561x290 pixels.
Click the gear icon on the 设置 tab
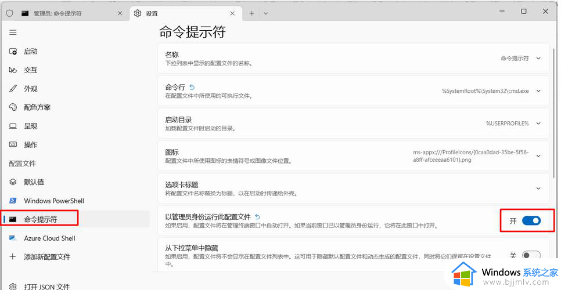point(138,13)
